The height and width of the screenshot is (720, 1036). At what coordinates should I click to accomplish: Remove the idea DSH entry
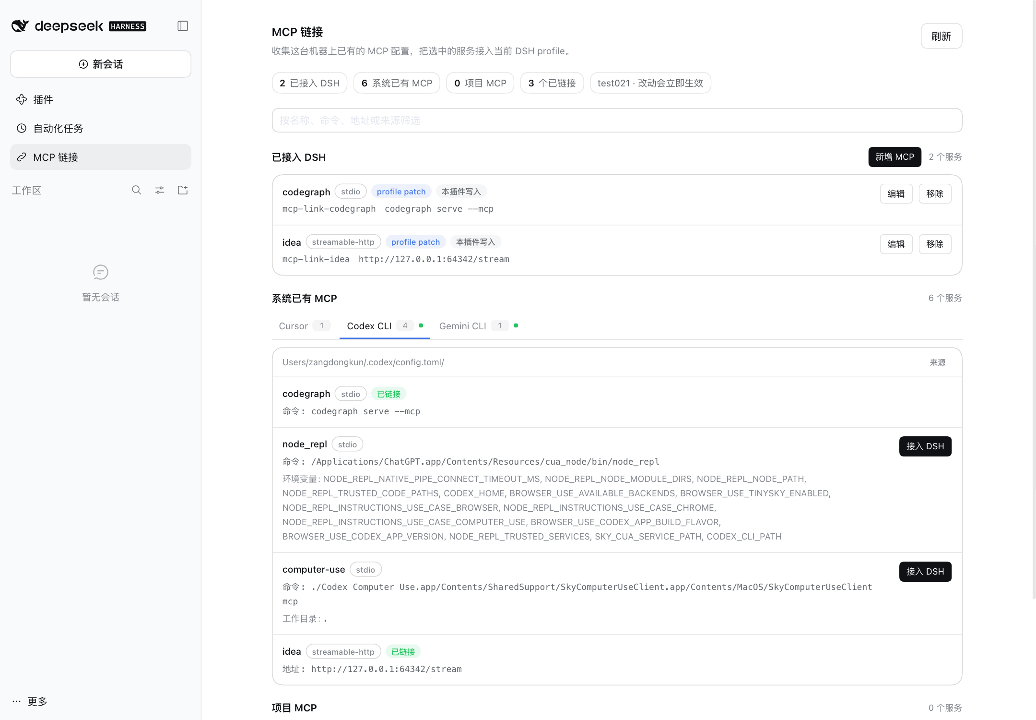click(935, 244)
